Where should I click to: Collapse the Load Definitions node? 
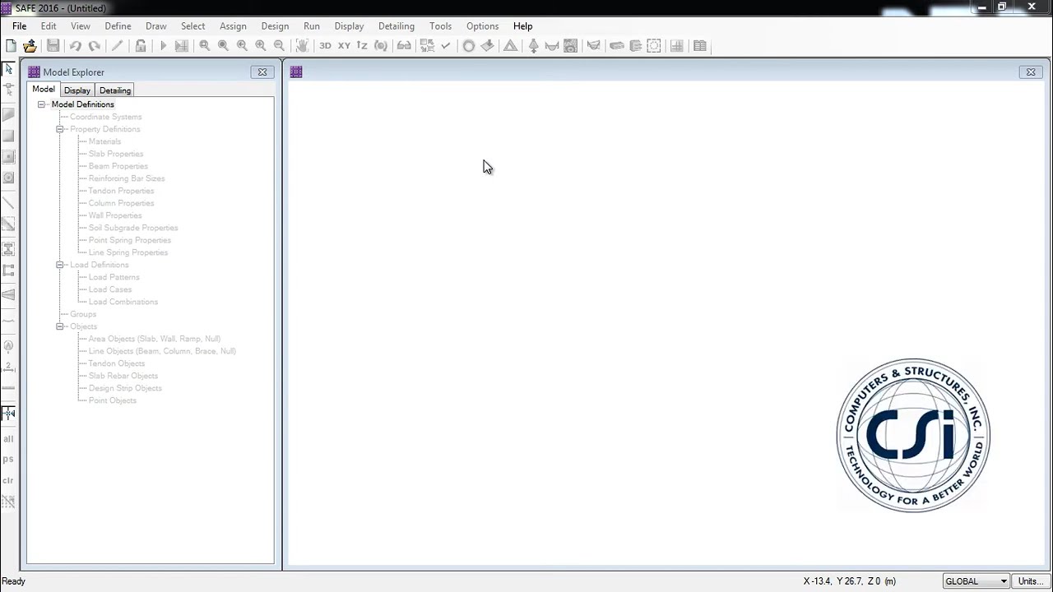tap(60, 265)
